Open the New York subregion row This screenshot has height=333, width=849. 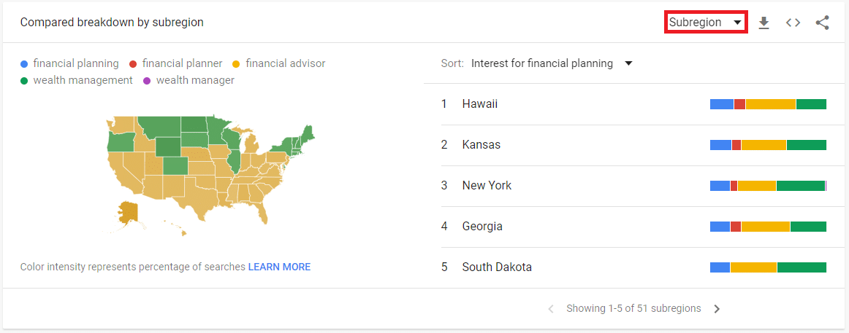[634, 186]
